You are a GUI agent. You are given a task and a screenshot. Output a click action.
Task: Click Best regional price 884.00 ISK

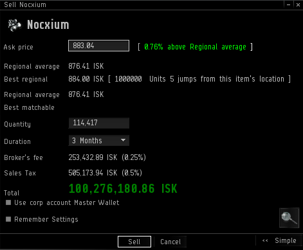click(x=86, y=79)
